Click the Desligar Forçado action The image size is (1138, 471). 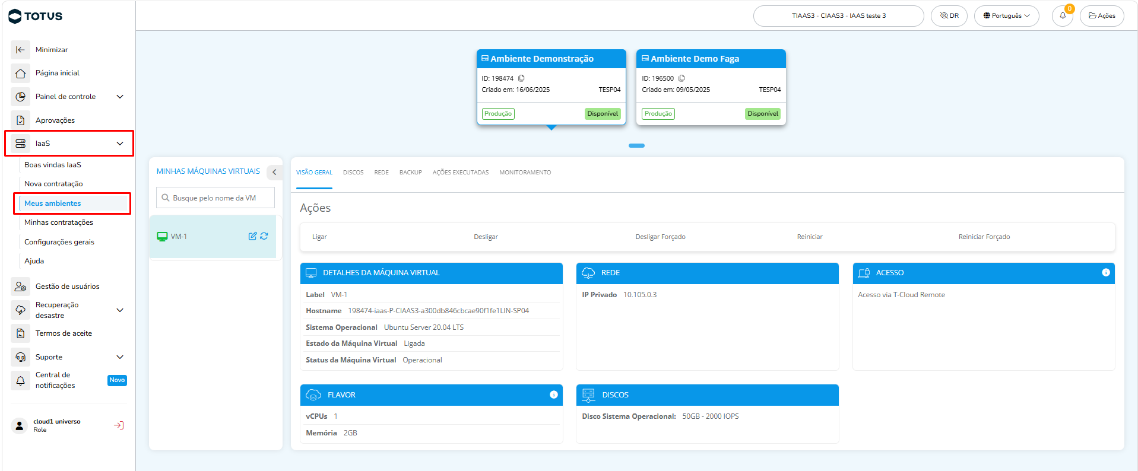coord(660,237)
